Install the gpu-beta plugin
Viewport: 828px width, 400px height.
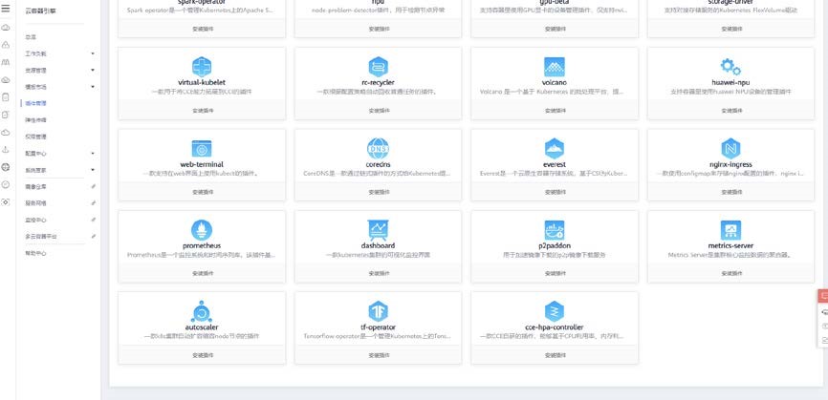pos(555,29)
